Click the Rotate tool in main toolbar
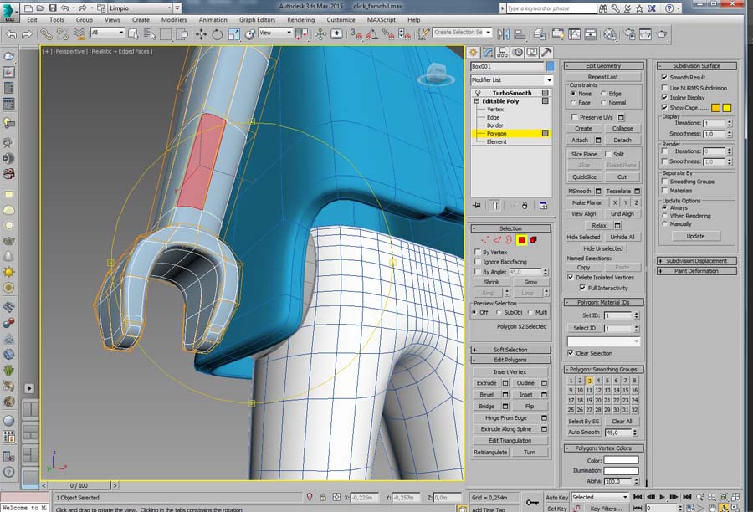The image size is (753, 512). (218, 34)
